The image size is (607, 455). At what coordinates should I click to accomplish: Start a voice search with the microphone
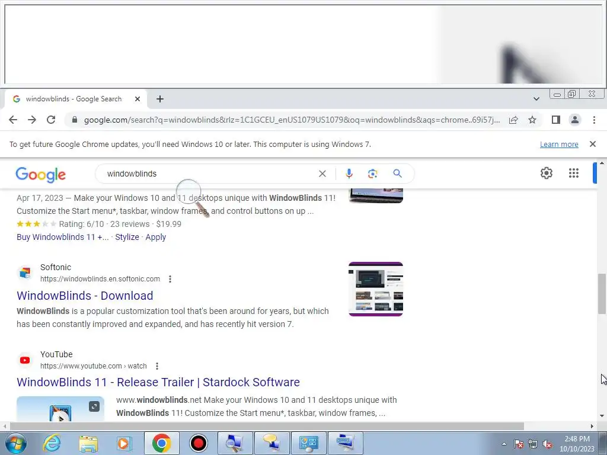coord(349,174)
